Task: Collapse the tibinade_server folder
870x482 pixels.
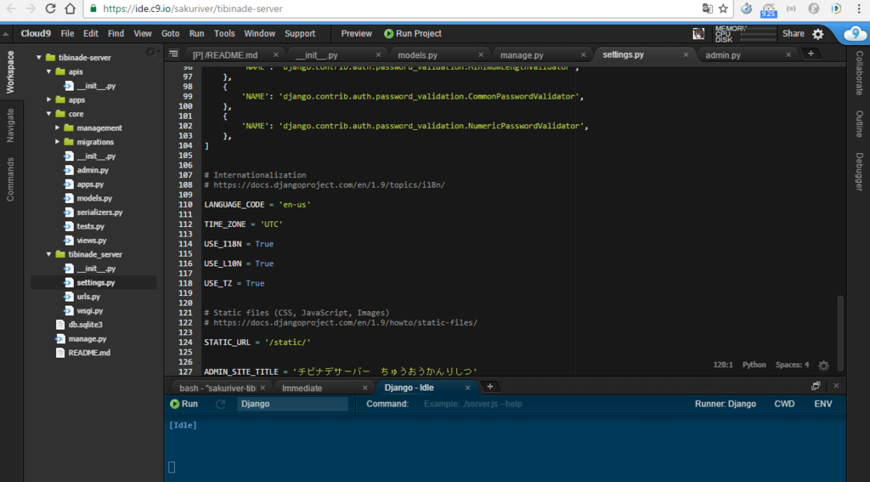Action: click(48, 254)
